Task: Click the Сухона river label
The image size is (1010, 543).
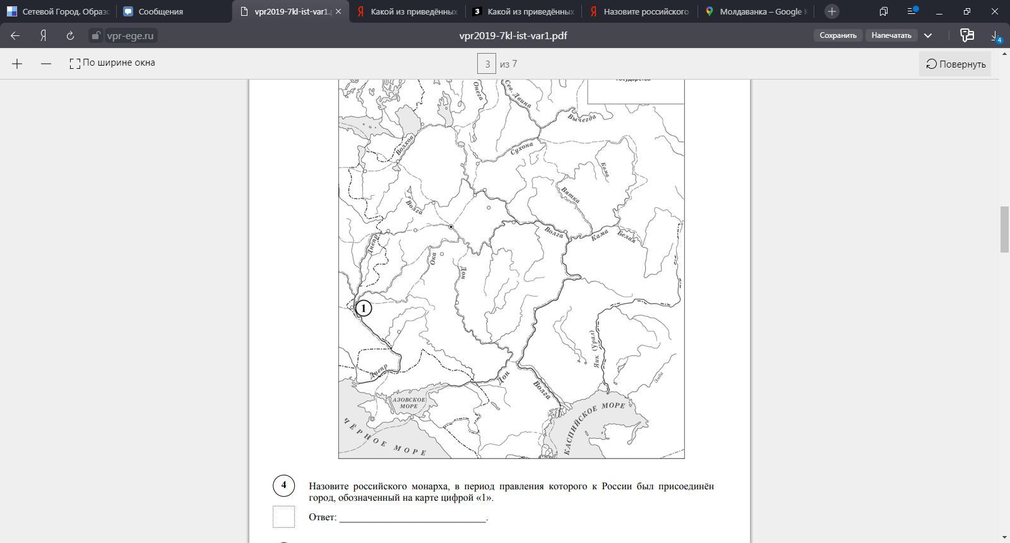Action: pyautogui.click(x=521, y=148)
